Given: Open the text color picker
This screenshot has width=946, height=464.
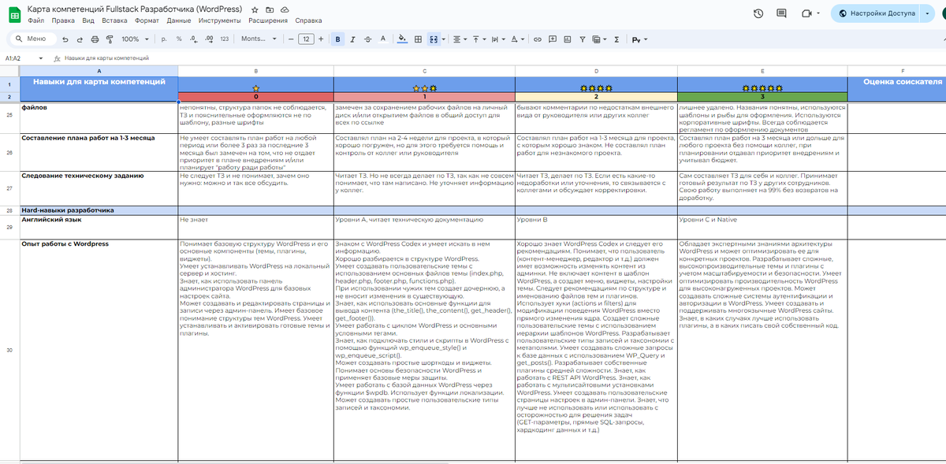Looking at the screenshot, I should 382,39.
